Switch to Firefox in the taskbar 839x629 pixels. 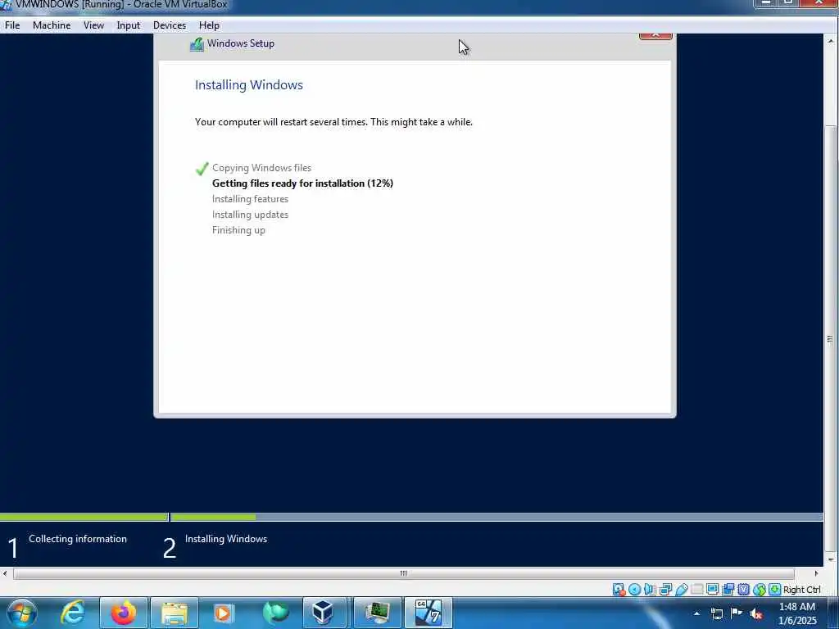pos(123,613)
